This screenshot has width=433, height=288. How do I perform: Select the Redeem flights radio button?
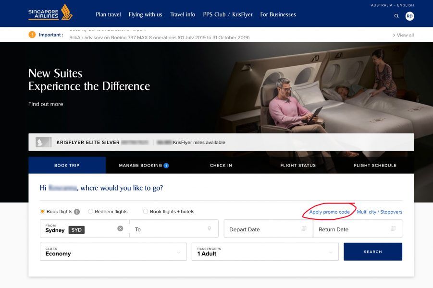[90, 212]
